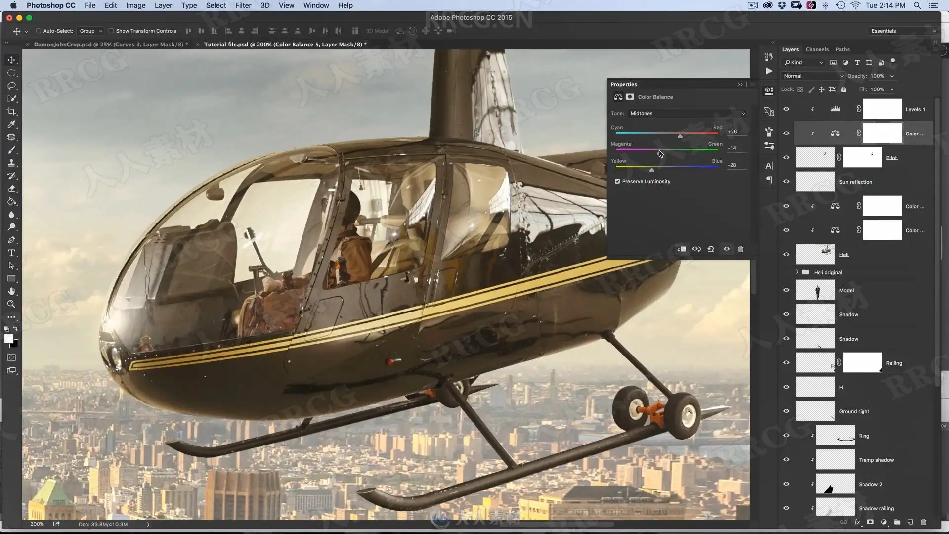
Task: Open the Tone Midtones dropdown
Action: [687, 113]
